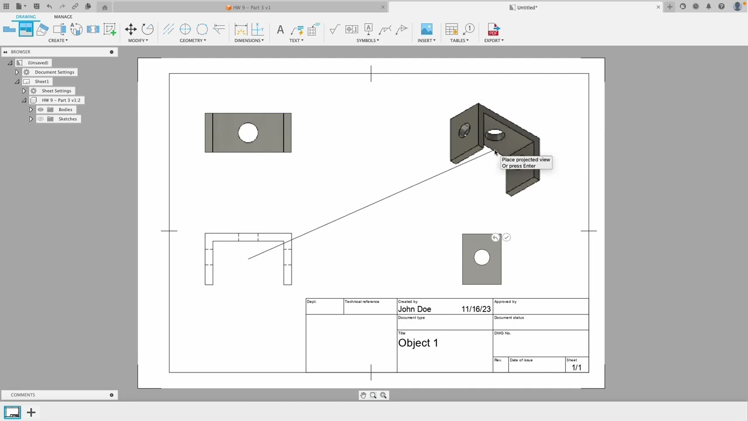The width and height of the screenshot is (748, 421).
Task: Open the DIMENSIONS dropdown menu
Action: pos(249,40)
